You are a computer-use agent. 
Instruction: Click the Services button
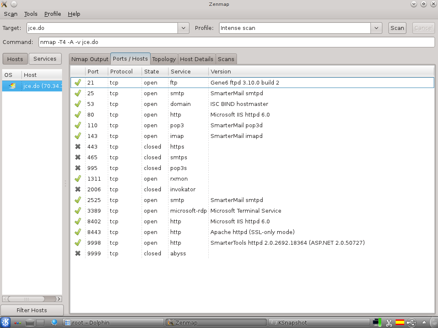[44, 59]
